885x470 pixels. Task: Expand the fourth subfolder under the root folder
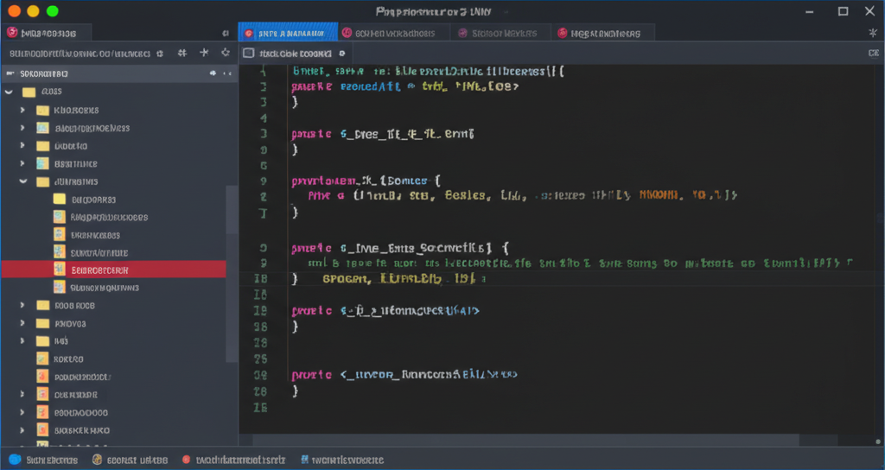tap(22, 163)
